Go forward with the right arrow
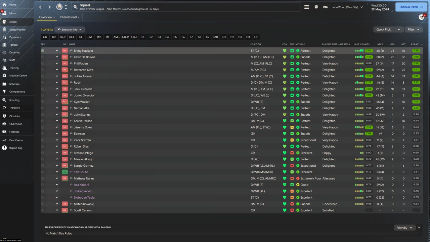This screenshot has height=242, width=430. point(50,7)
